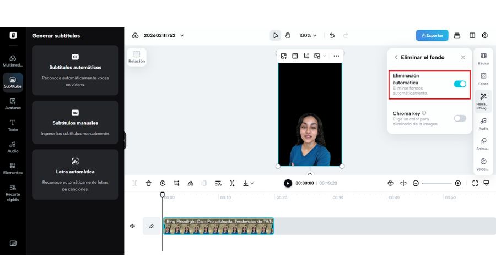
Task: Open the 100% zoom level dropdown
Action: click(x=308, y=35)
